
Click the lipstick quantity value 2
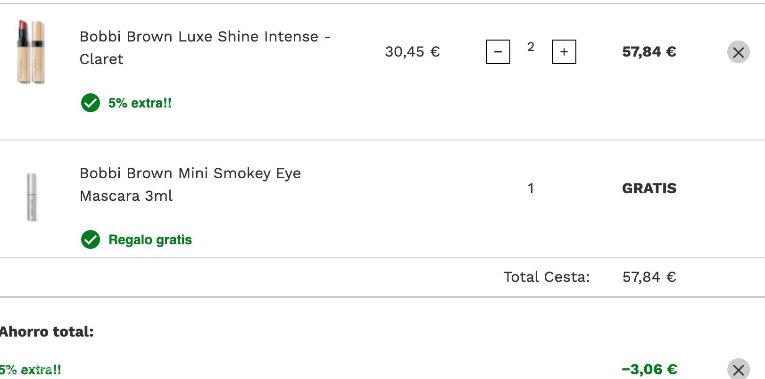point(531,47)
